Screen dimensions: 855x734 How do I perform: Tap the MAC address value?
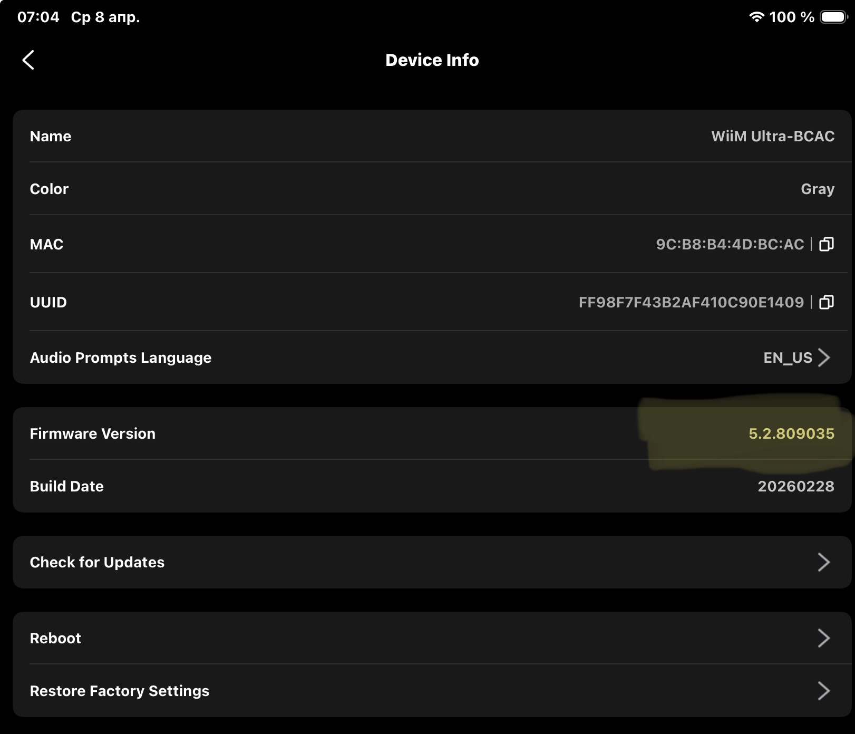coord(730,244)
